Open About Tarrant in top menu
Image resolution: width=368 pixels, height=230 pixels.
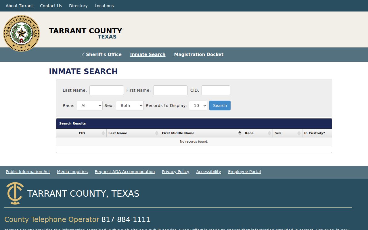coord(19,6)
